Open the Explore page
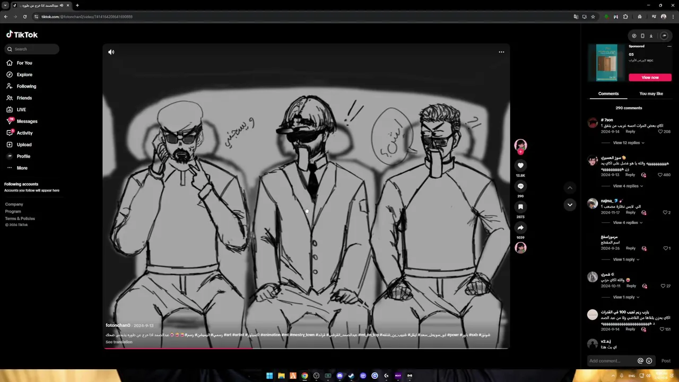This screenshot has width=679, height=382. tap(20, 75)
